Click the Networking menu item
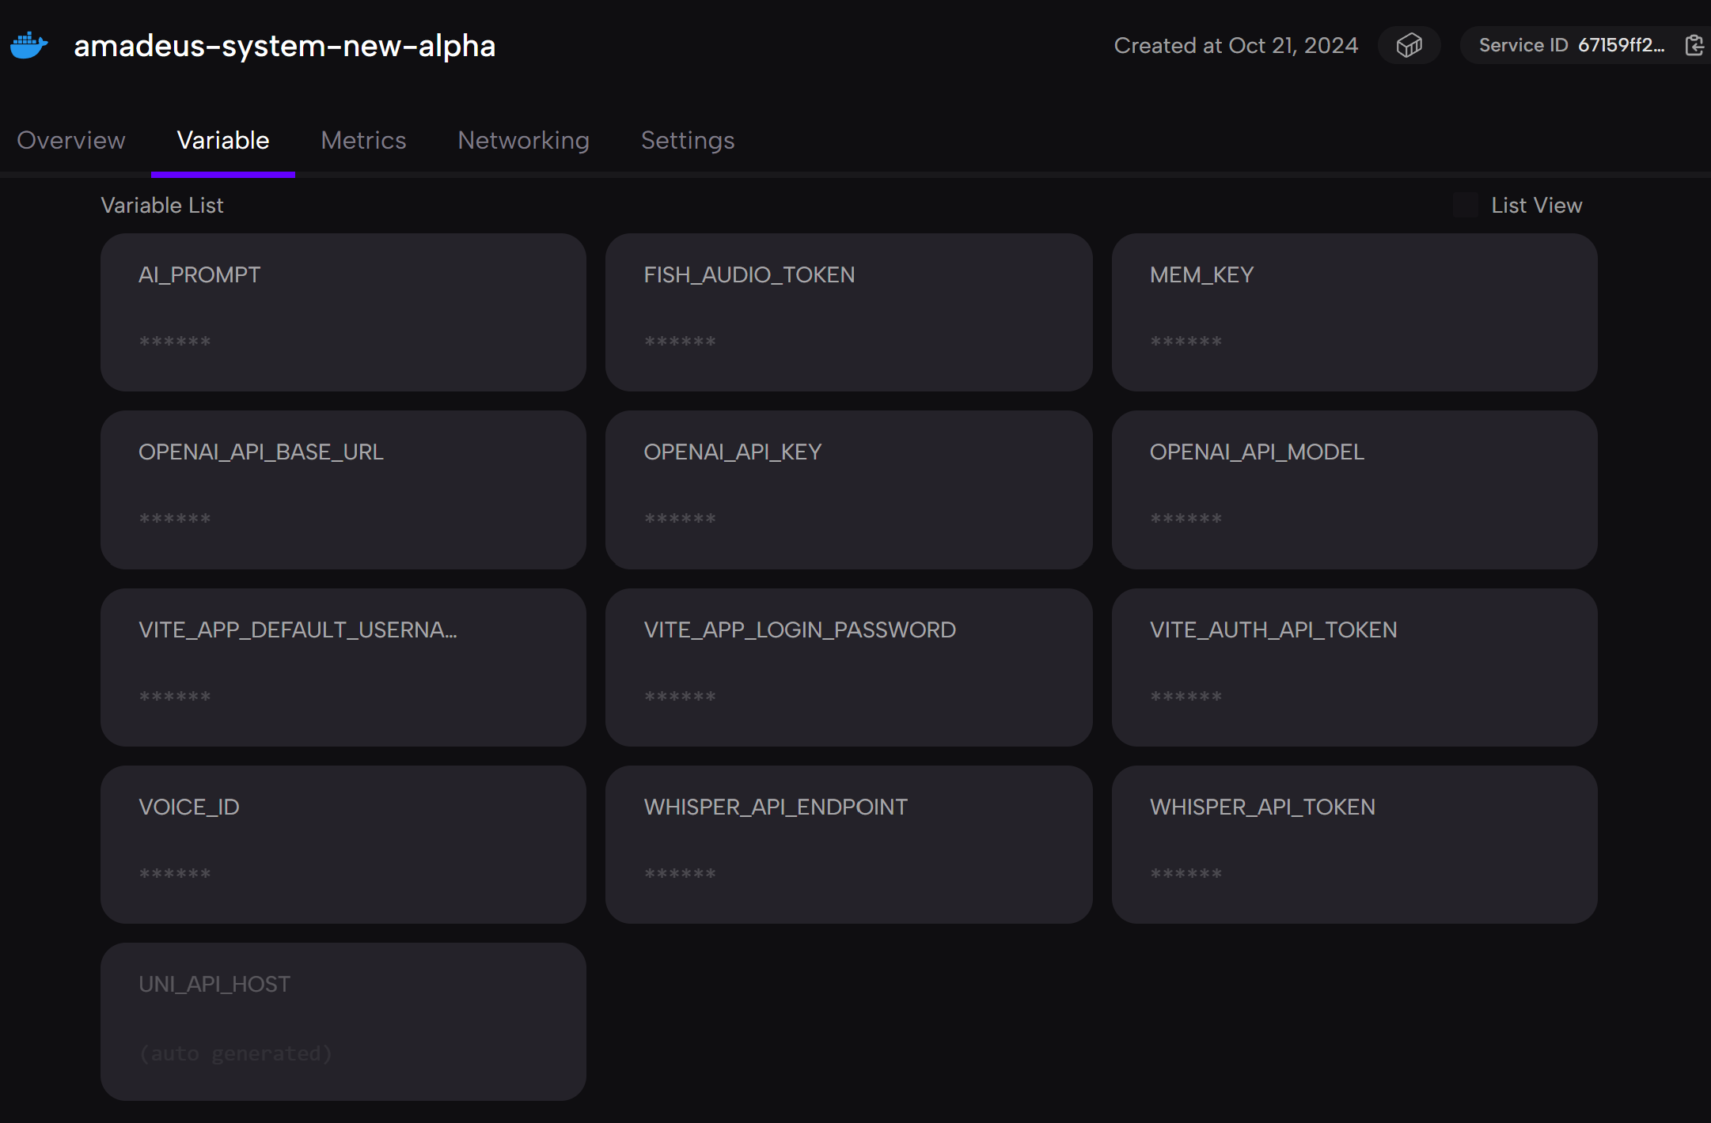Screen dimensions: 1711x1123 click(523, 141)
